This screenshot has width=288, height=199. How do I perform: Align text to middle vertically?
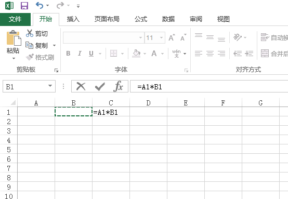(210, 37)
